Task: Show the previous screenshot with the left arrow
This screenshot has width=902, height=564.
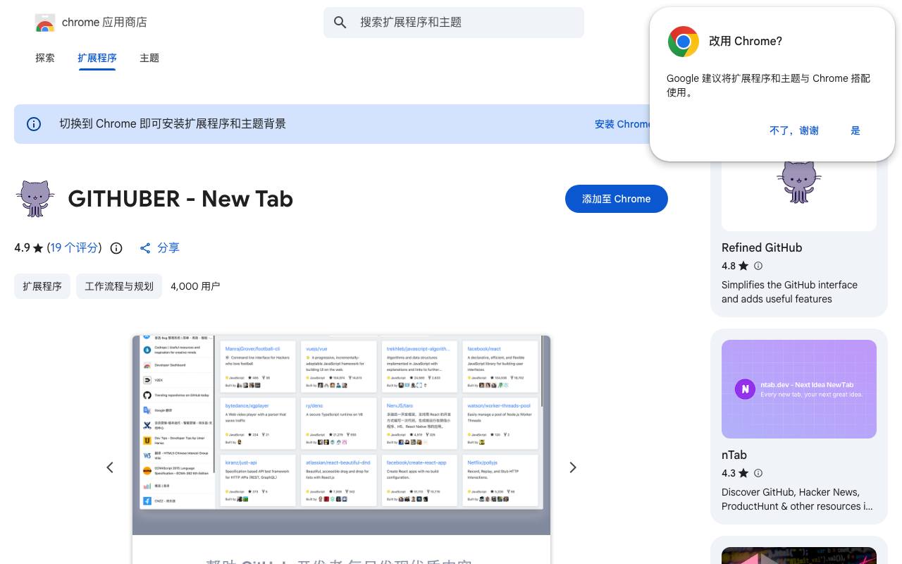Action: click(x=110, y=467)
